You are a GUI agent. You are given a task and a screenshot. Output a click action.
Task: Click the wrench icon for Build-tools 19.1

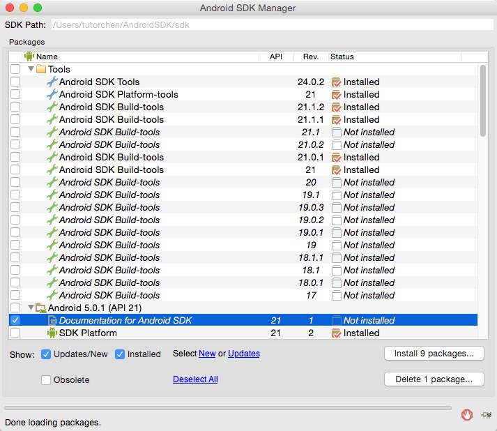click(x=52, y=195)
